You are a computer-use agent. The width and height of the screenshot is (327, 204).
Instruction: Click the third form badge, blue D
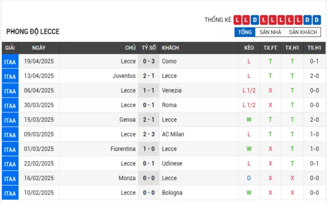(255, 20)
